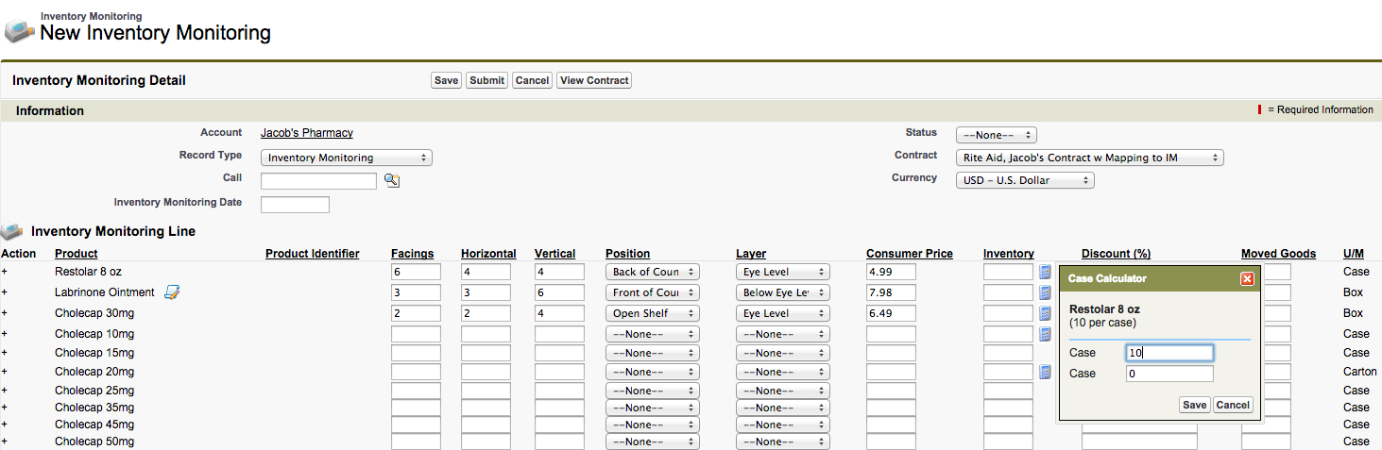Open the Record Type dropdown

pyautogui.click(x=346, y=158)
